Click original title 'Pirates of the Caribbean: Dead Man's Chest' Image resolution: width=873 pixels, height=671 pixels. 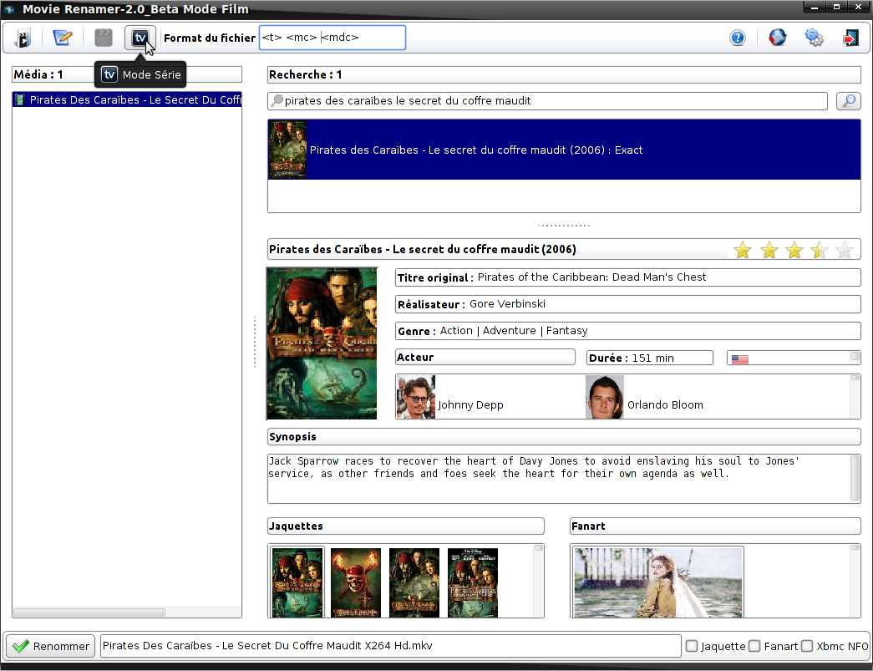tap(591, 277)
